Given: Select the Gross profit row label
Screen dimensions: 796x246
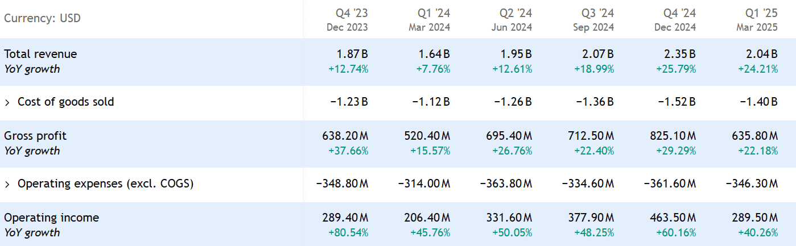Looking at the screenshot, I should click(x=35, y=136).
